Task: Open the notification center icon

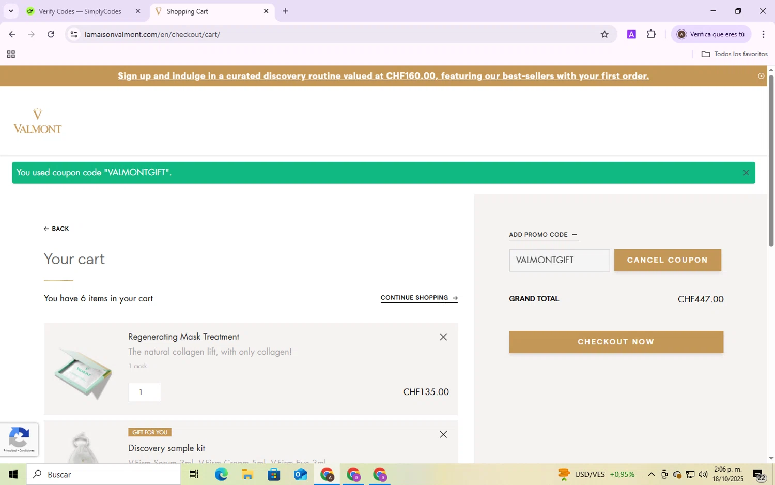Action: pos(759,474)
